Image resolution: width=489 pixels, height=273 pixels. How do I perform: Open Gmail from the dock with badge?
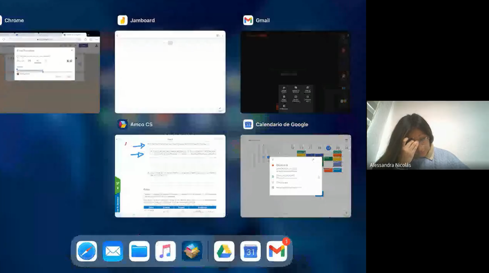click(277, 251)
